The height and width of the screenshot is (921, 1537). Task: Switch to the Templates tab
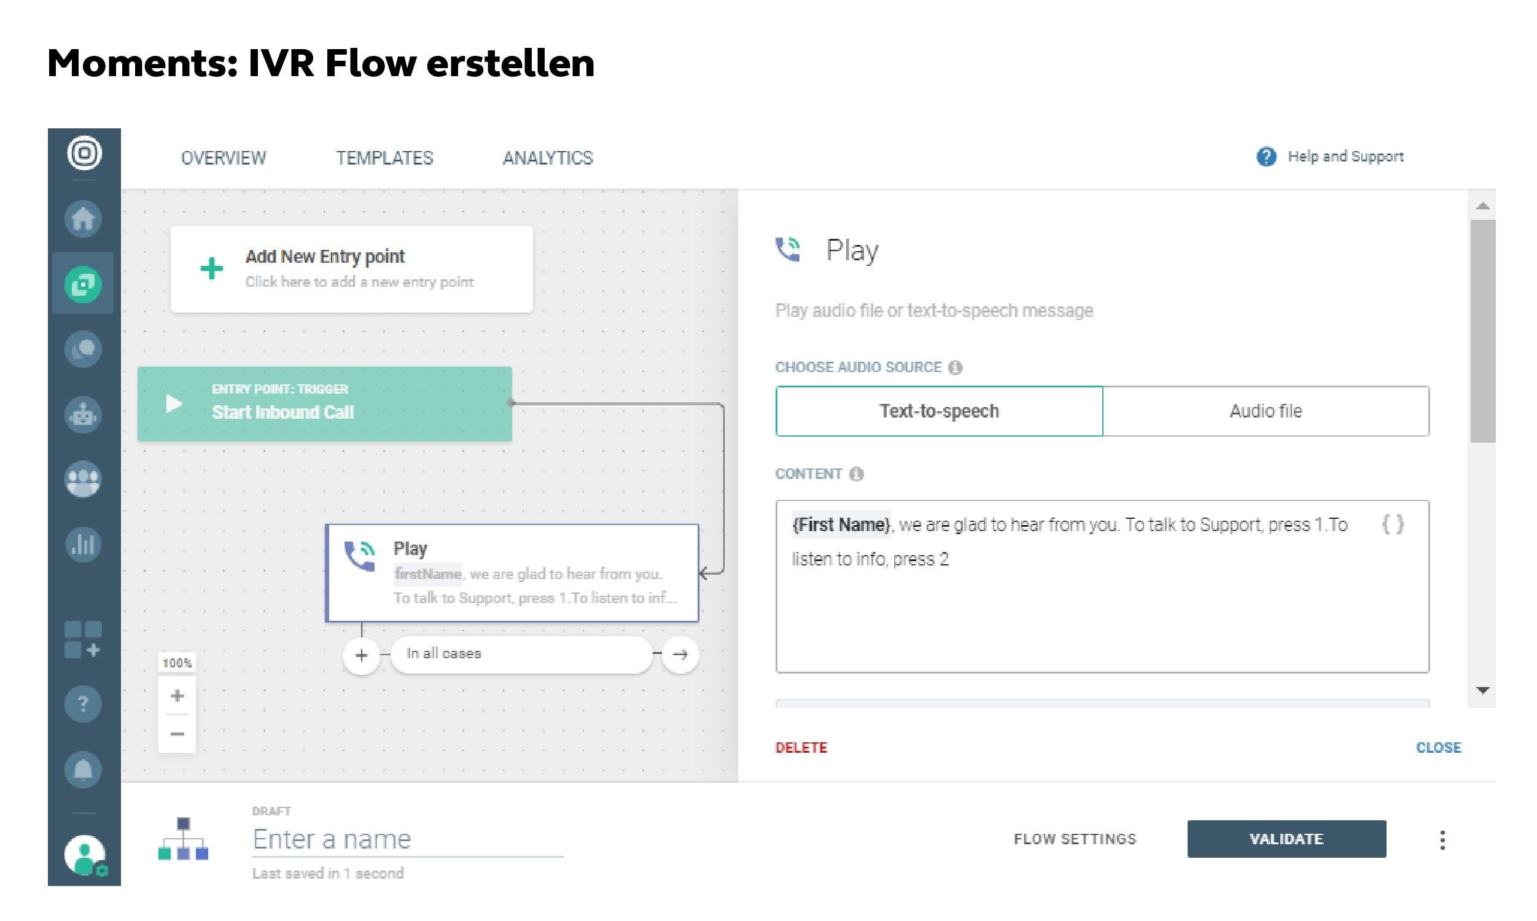[x=385, y=158]
